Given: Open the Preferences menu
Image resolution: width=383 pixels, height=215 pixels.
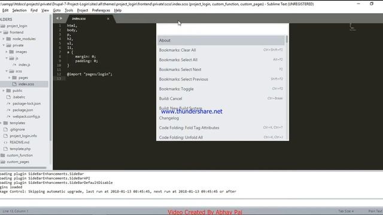Looking at the screenshot, I should (101, 11).
